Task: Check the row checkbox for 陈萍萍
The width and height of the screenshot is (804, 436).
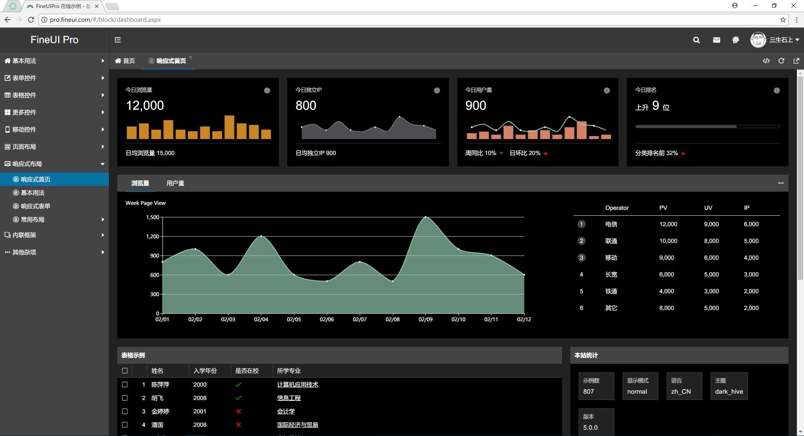Action: click(x=125, y=384)
